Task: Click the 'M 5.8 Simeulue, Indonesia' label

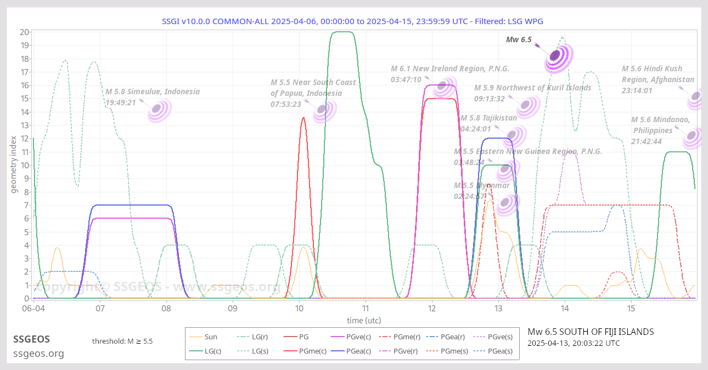Action: pyautogui.click(x=153, y=92)
